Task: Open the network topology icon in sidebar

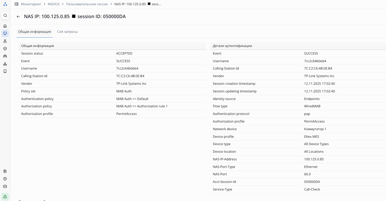Action: (5, 64)
